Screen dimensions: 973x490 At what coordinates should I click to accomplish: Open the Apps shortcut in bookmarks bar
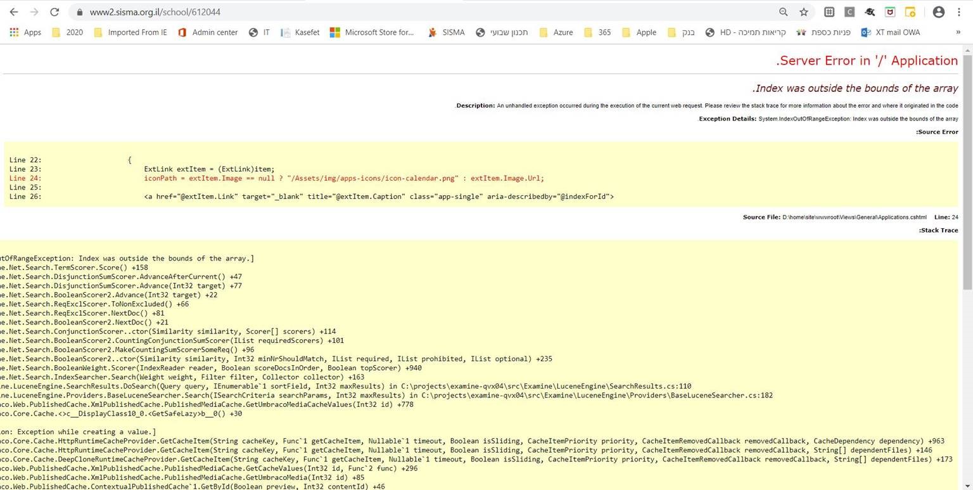[x=25, y=32]
